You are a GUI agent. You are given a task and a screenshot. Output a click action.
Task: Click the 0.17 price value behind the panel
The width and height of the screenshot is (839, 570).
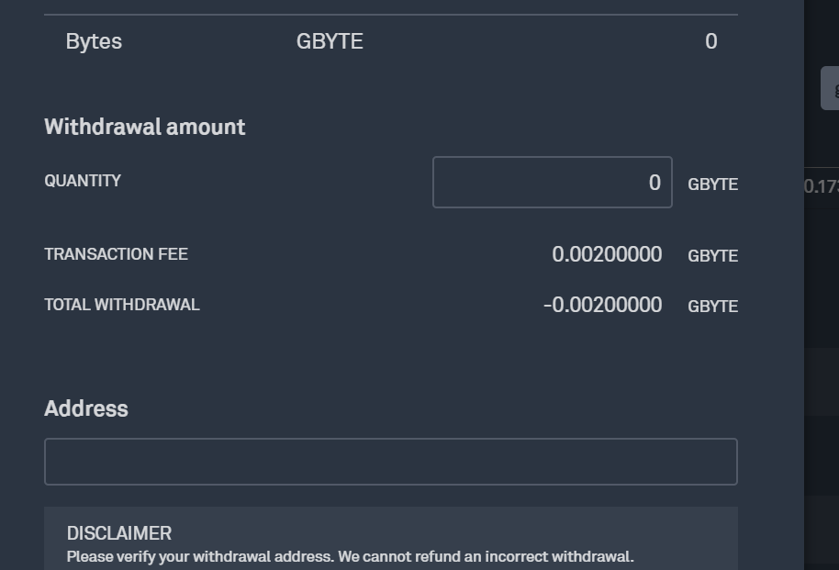(822, 186)
